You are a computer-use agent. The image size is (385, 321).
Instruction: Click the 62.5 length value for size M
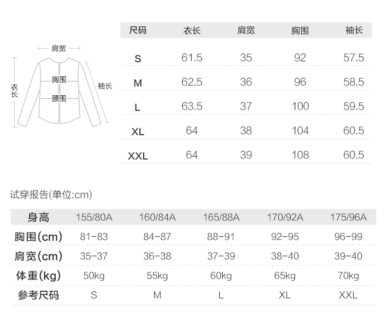(x=192, y=82)
